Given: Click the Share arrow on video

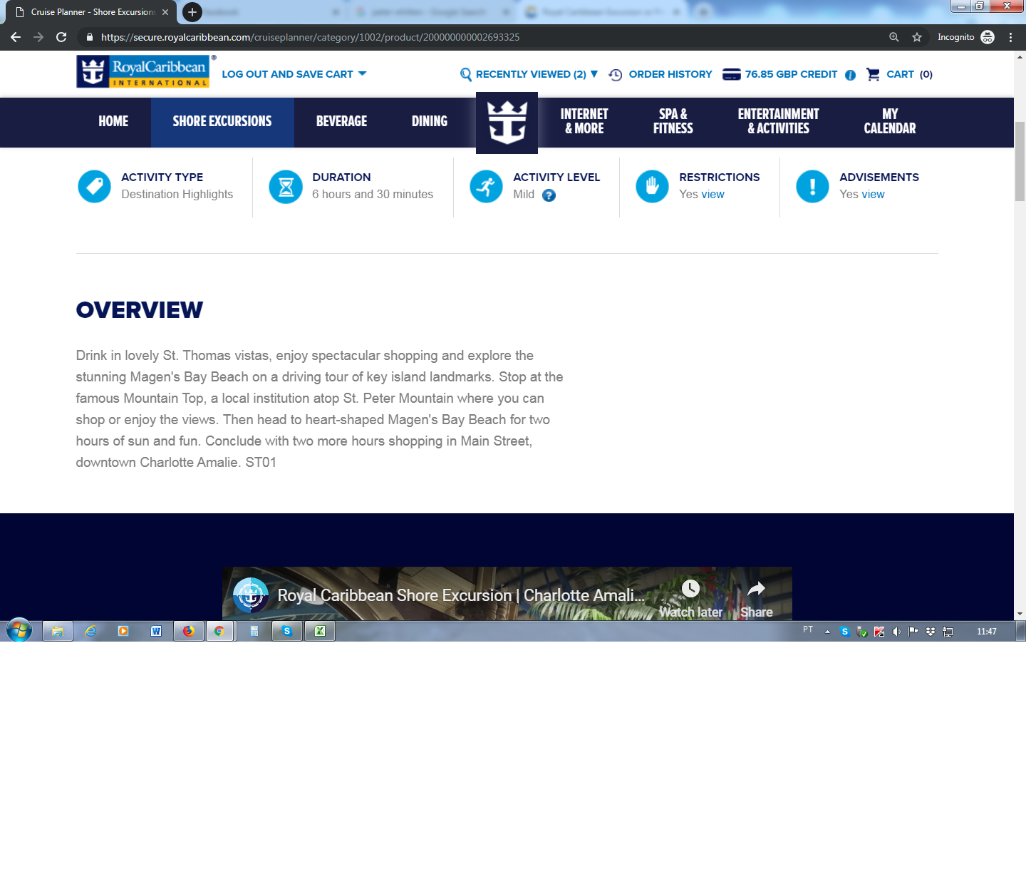Looking at the screenshot, I should (x=756, y=588).
